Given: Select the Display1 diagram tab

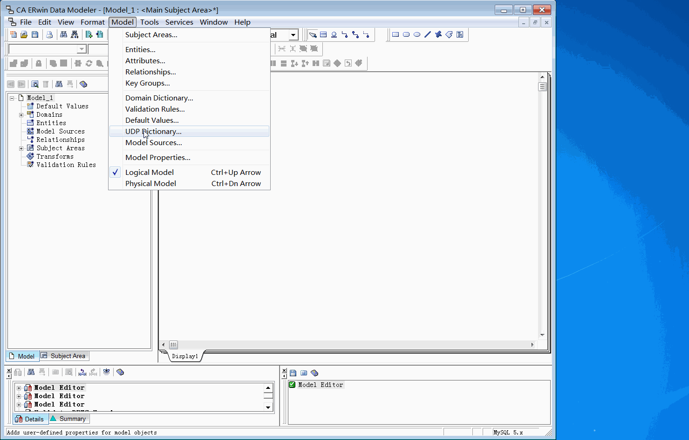Looking at the screenshot, I should [x=185, y=356].
